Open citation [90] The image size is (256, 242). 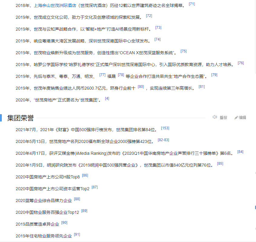tap(64, 223)
